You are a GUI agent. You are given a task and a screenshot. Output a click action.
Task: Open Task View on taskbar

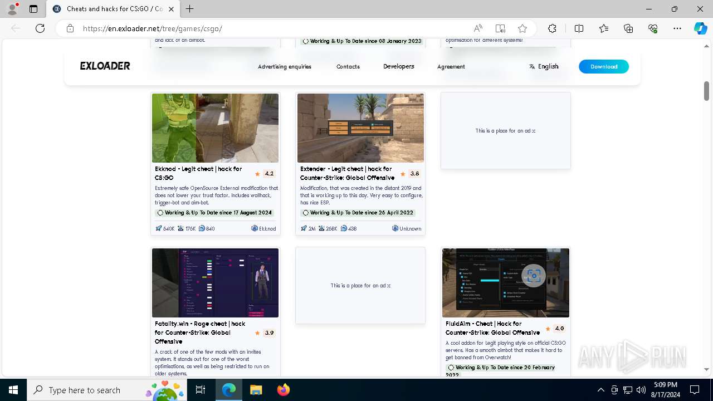[201, 390]
